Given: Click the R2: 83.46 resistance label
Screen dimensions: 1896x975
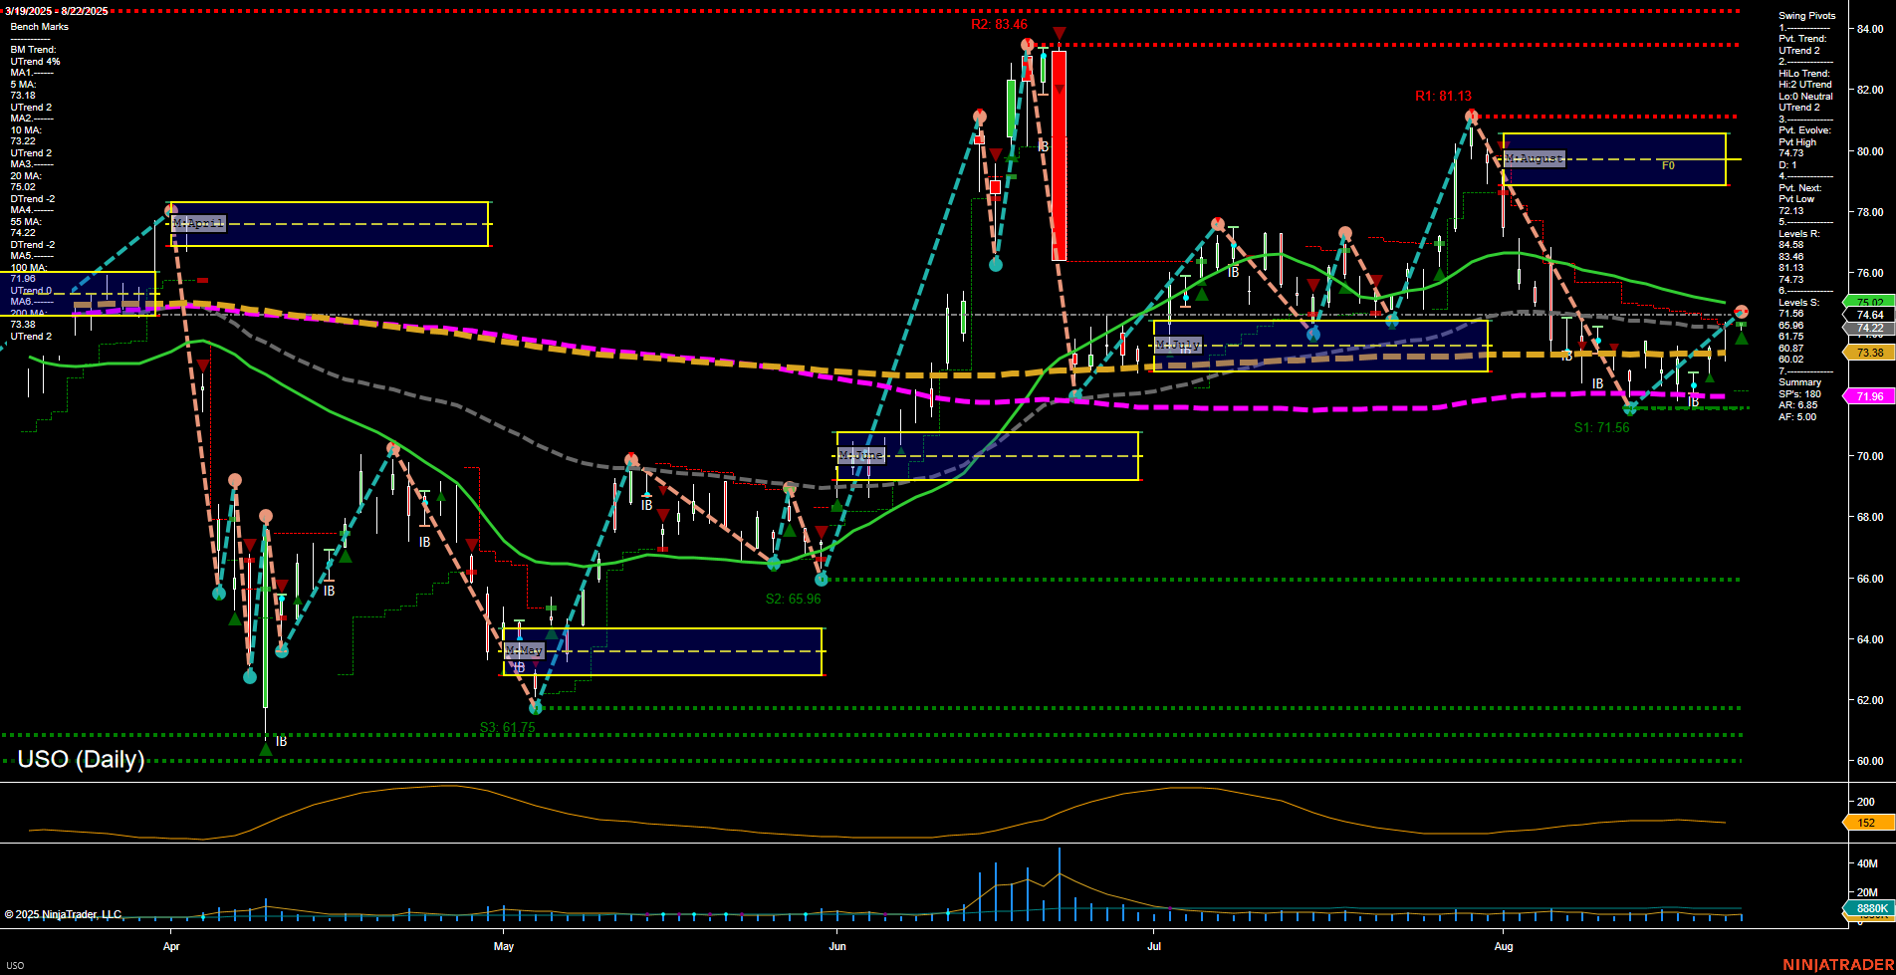Looking at the screenshot, I should (998, 24).
